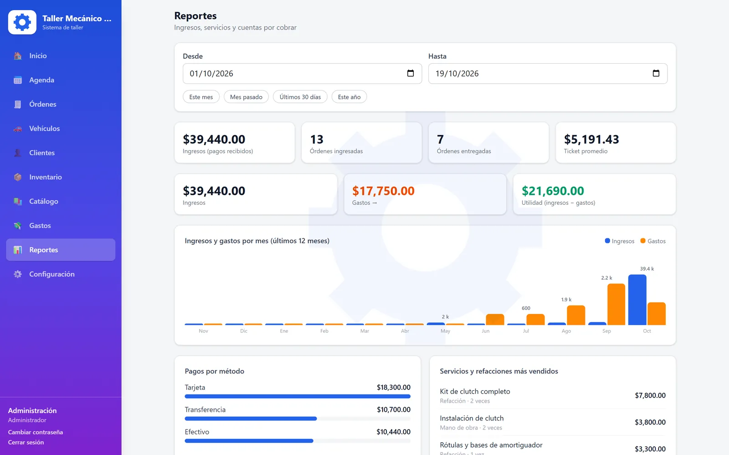Select Últimos 30 días range
This screenshot has height=455, width=729.
(300, 97)
